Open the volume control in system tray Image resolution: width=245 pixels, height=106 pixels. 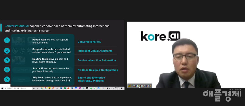(111, 88)
